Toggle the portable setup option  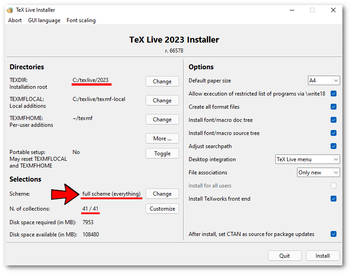click(162, 154)
